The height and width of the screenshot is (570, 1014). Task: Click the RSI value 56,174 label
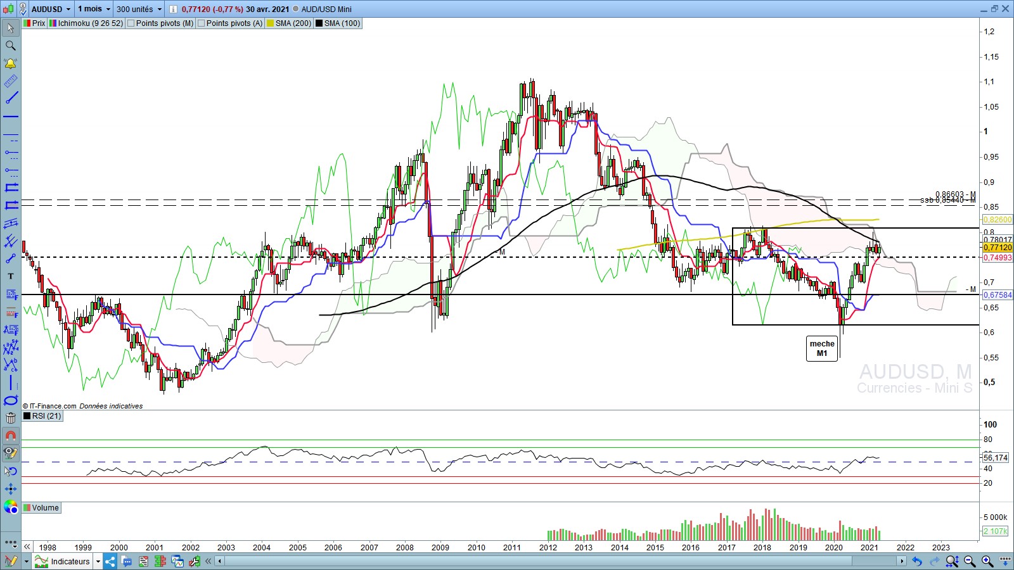(996, 457)
